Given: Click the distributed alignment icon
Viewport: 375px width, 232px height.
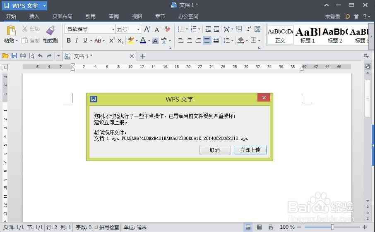Looking at the screenshot, I should click(x=216, y=40).
